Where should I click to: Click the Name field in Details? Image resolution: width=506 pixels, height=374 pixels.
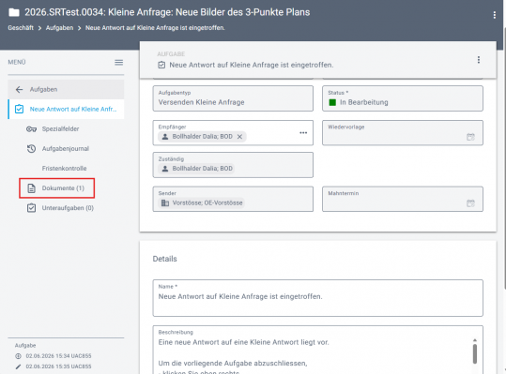pos(317,298)
